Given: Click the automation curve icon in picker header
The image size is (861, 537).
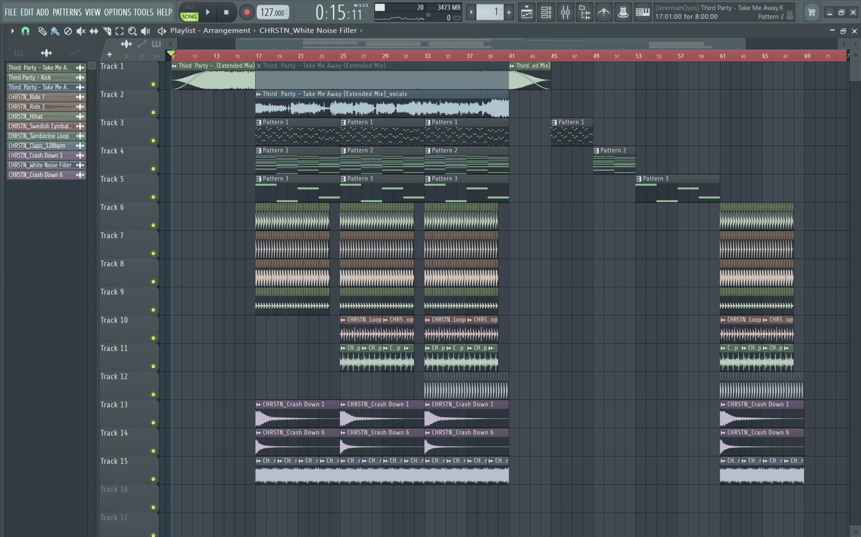Looking at the screenshot, I should (75, 53).
